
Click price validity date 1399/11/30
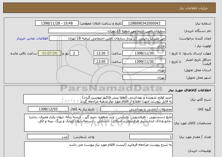click(x=144, y=61)
